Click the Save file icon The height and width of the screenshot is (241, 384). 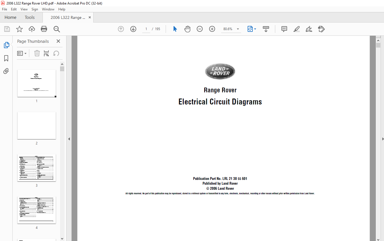(x=7, y=29)
